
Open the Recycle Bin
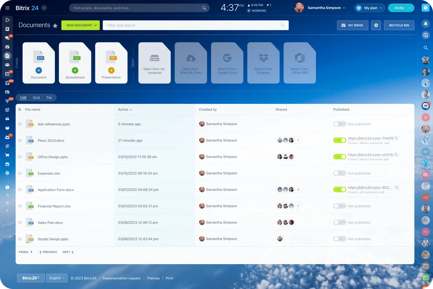point(399,25)
